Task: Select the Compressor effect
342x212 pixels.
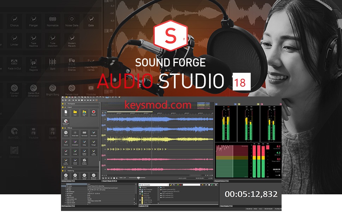Action: point(75,143)
